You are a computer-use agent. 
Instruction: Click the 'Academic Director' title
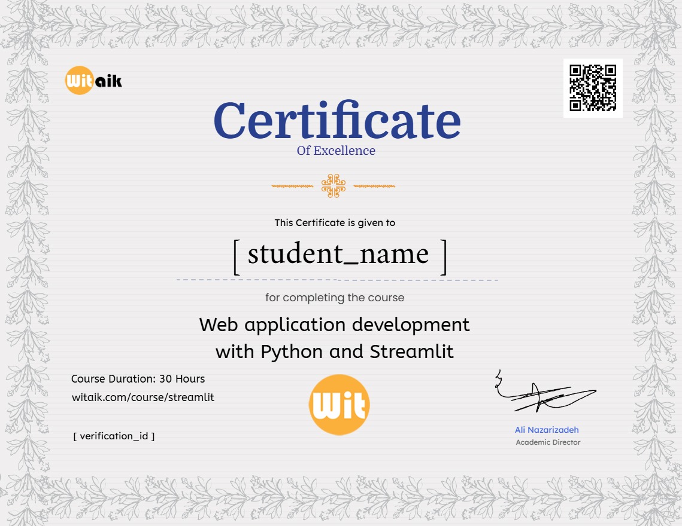click(548, 442)
